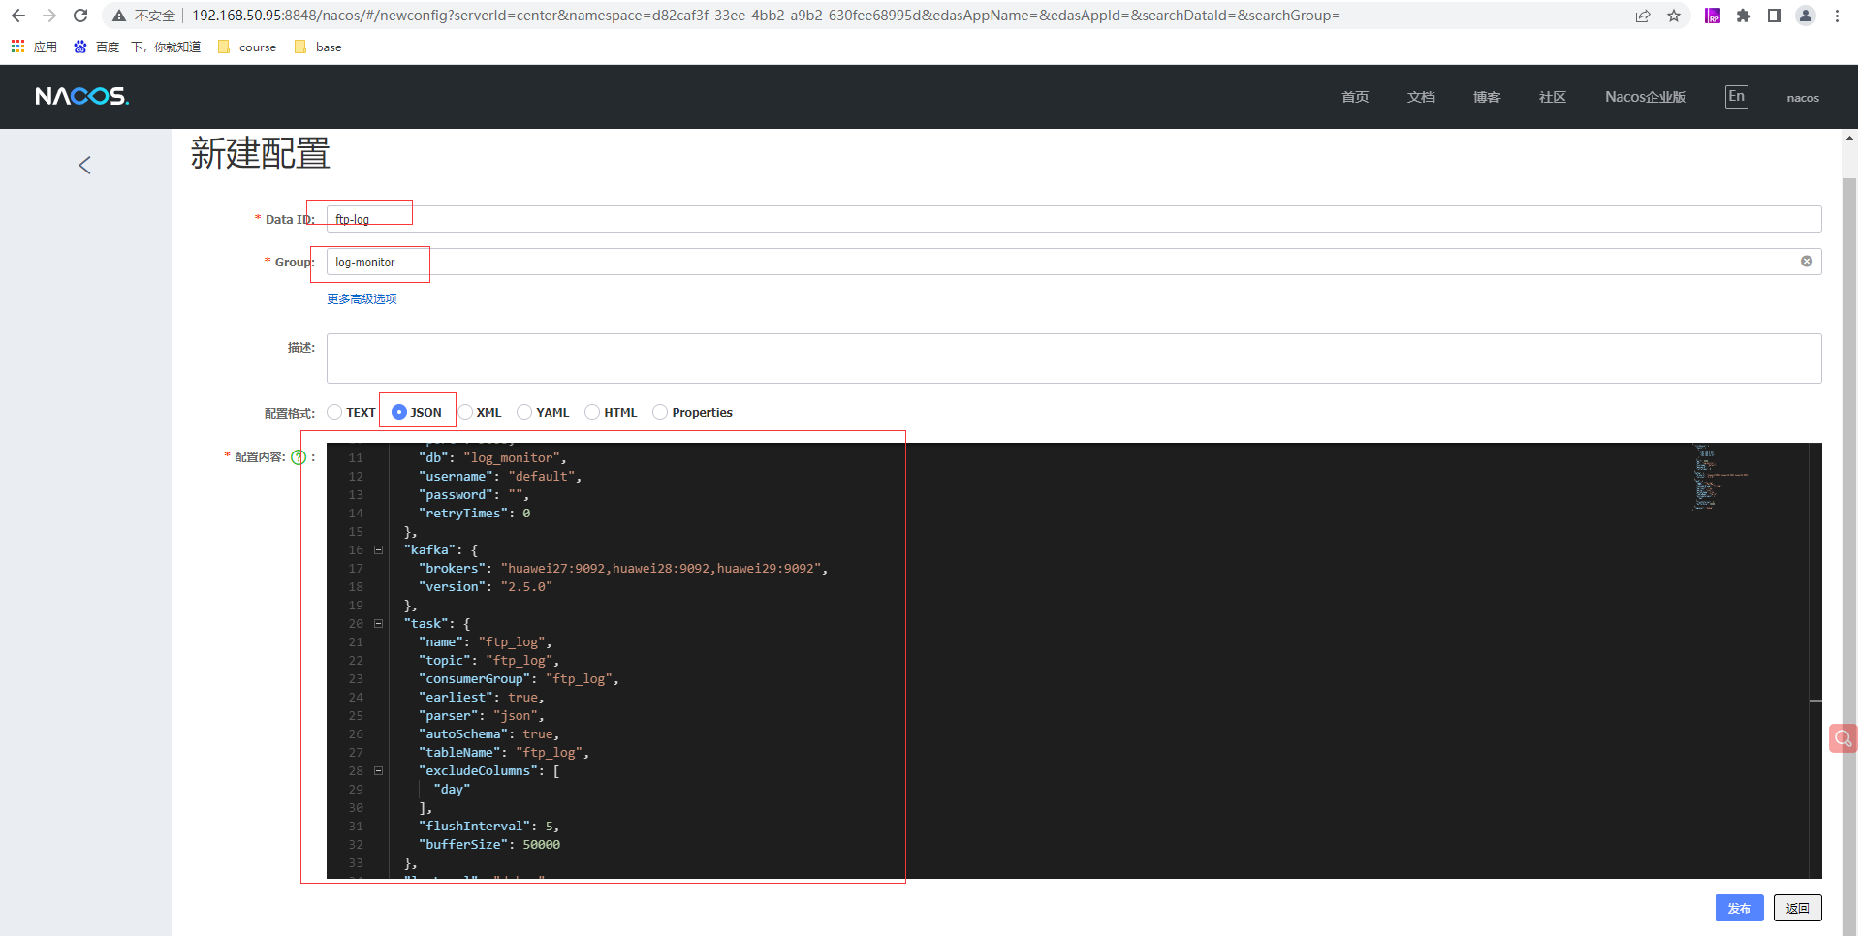The image size is (1858, 936).
Task: Open the nacos user menu
Action: pos(1803,98)
